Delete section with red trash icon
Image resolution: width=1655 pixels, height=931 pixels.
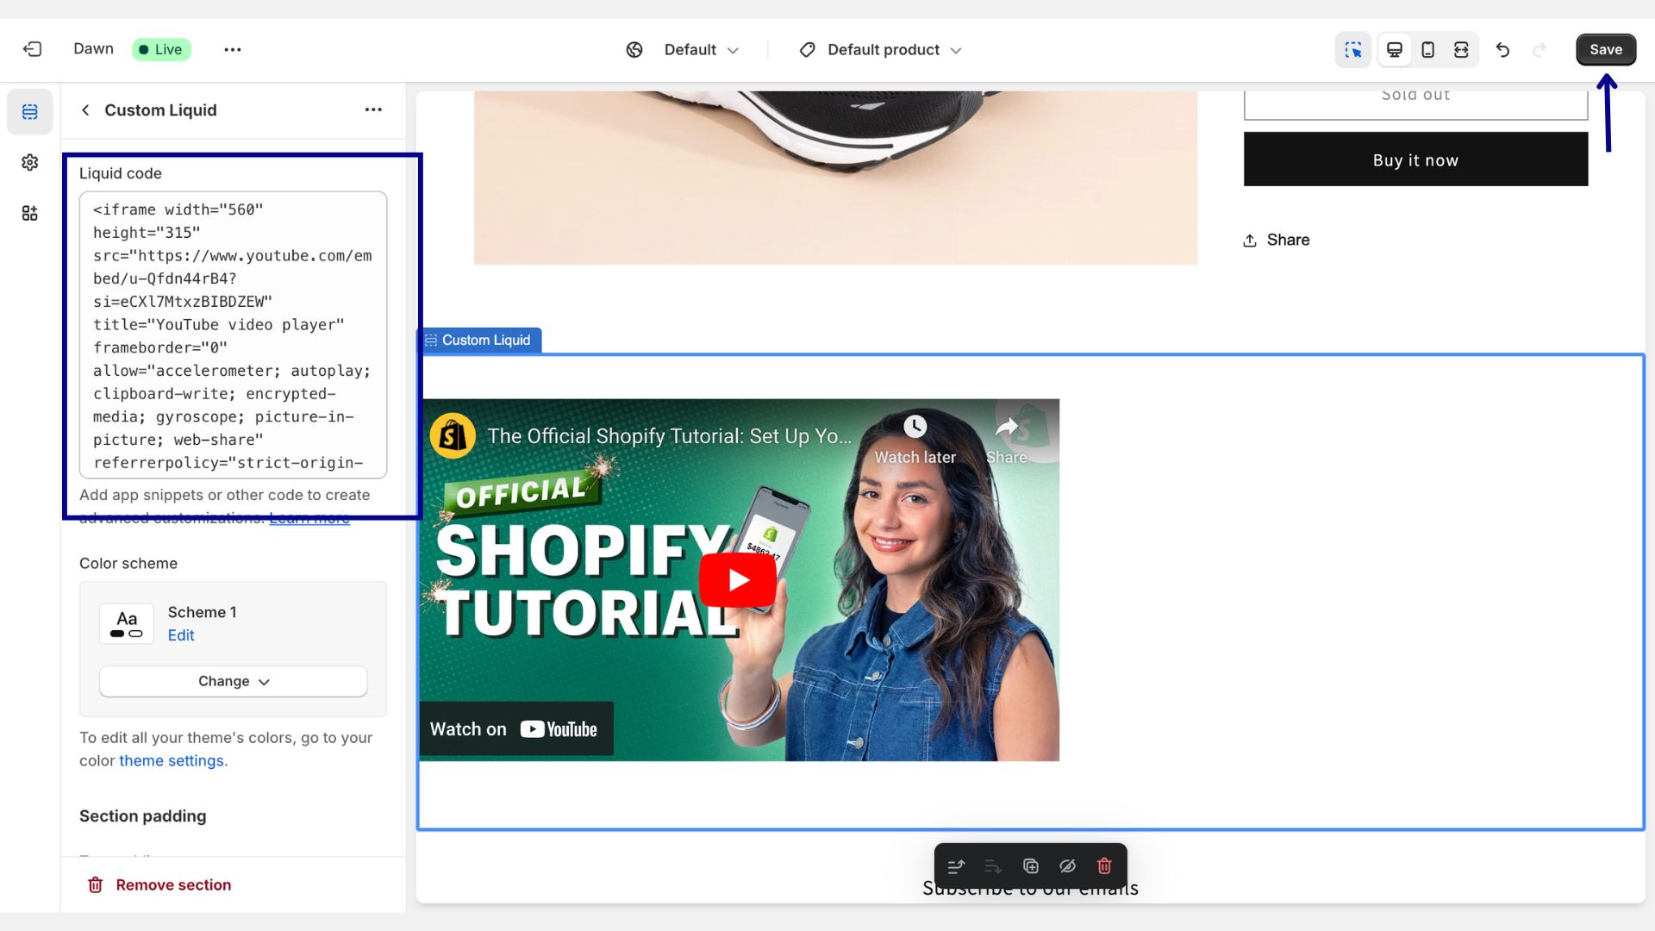coord(1104,866)
